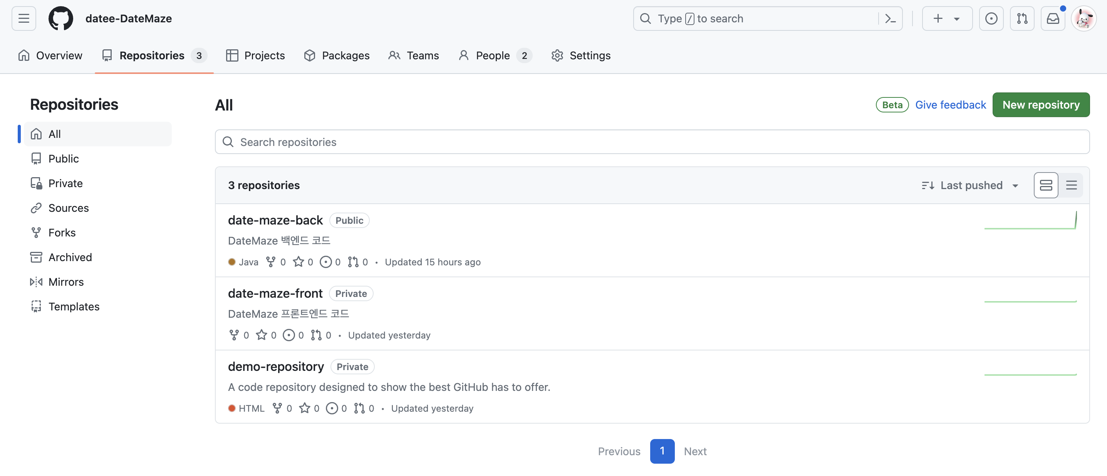Switch to the comfortable card view
This screenshot has width=1107, height=476.
point(1045,185)
